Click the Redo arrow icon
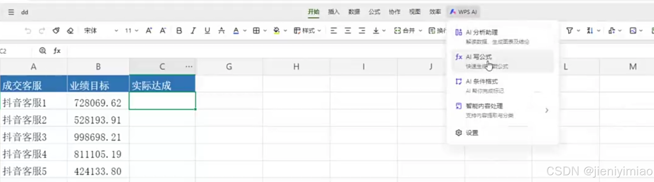Viewport: 654px width, 182px height. point(42,31)
